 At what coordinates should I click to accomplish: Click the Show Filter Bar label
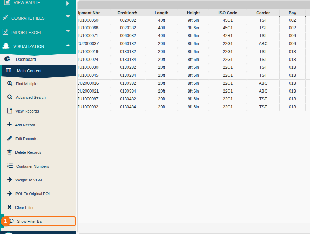pos(30,221)
